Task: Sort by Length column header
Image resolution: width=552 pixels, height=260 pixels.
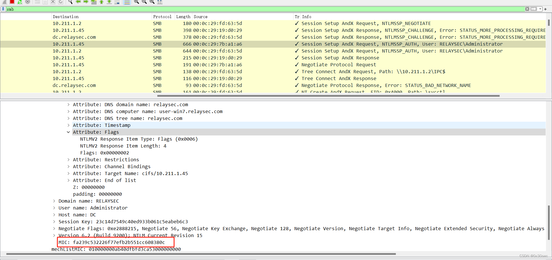Action: click(183, 17)
